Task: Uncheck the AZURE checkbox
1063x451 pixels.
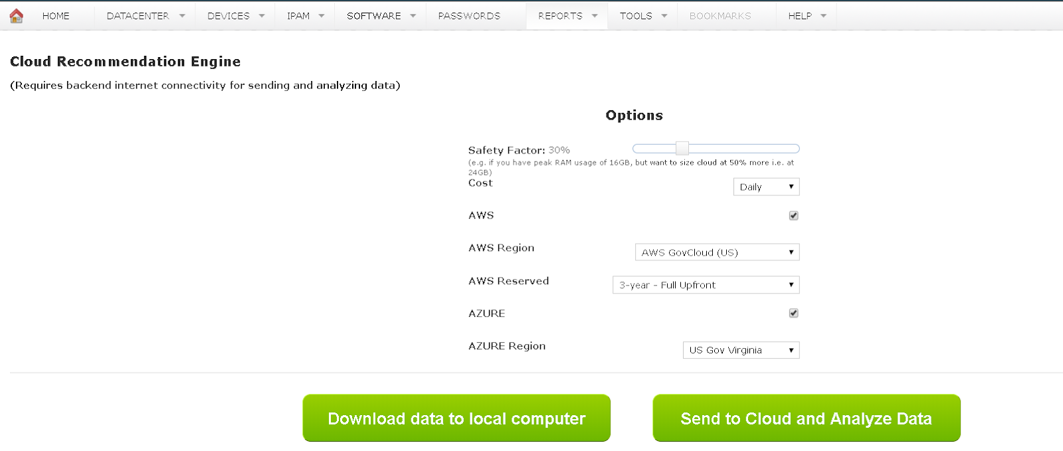Action: click(x=793, y=313)
